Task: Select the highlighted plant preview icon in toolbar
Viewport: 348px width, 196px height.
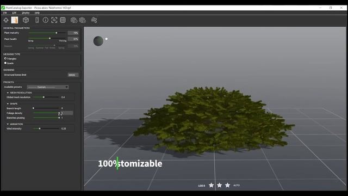Action: 15,20
